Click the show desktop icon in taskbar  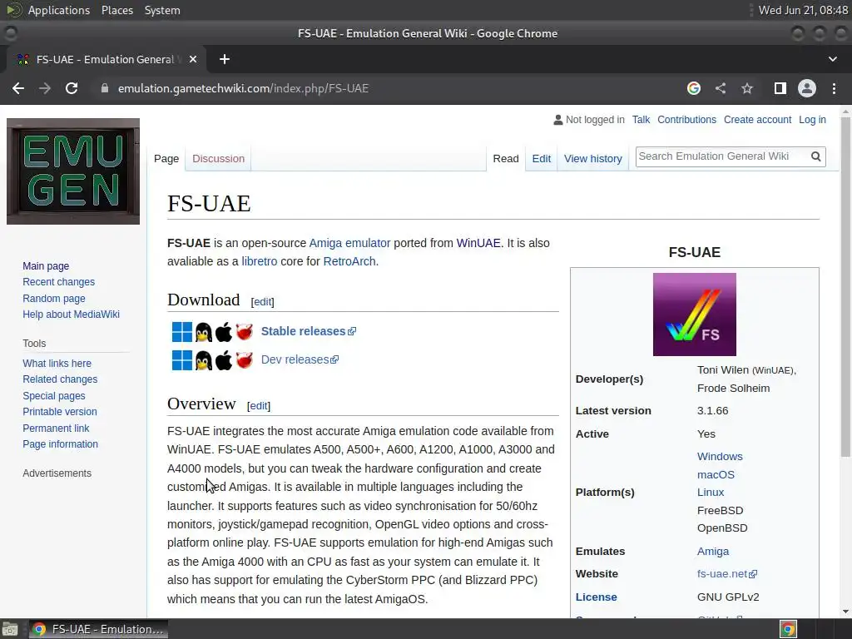coord(10,629)
